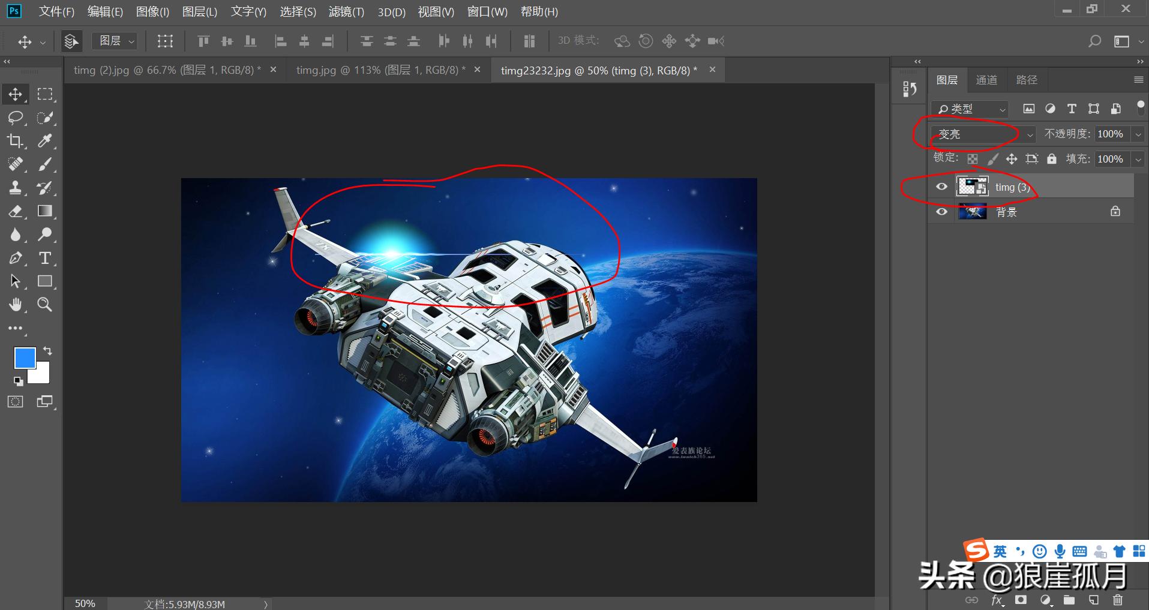
Task: Enable lock transparent pixels
Action: [973, 158]
